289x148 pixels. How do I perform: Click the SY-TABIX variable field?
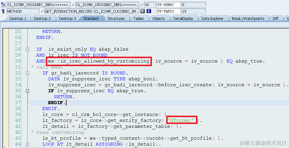[x=169, y=11]
